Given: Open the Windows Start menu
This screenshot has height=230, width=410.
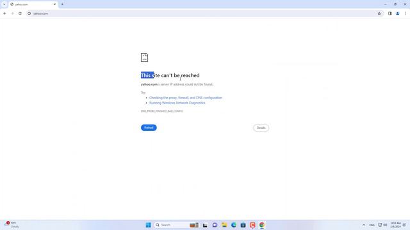Looking at the screenshot, I should 148,225.
